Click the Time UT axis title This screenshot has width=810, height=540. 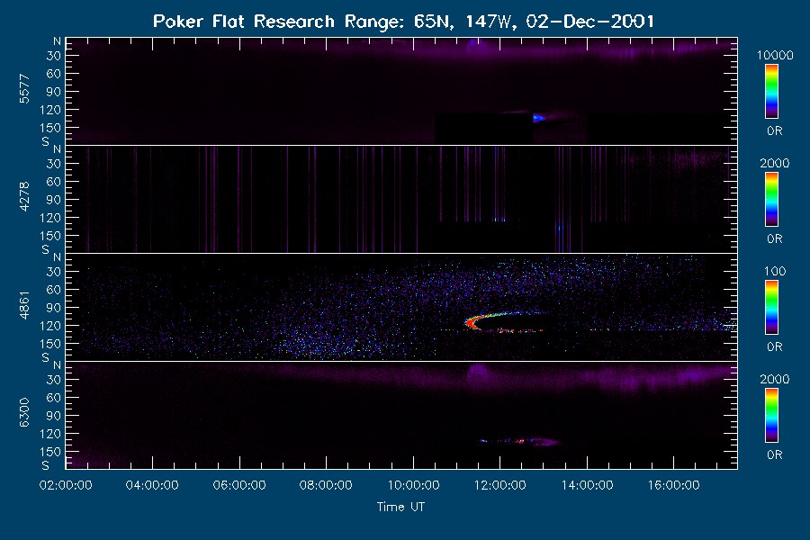click(x=400, y=507)
